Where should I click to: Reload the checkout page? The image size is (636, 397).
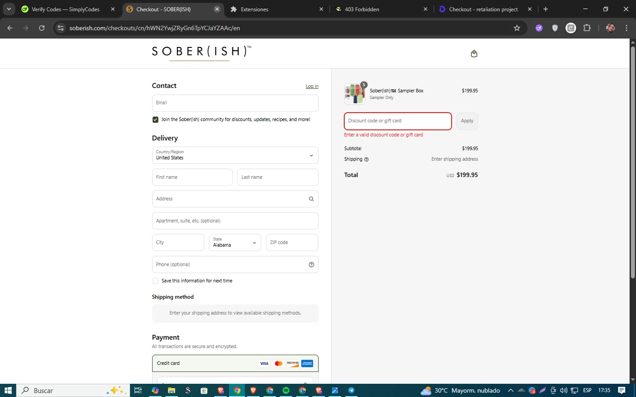42,28
